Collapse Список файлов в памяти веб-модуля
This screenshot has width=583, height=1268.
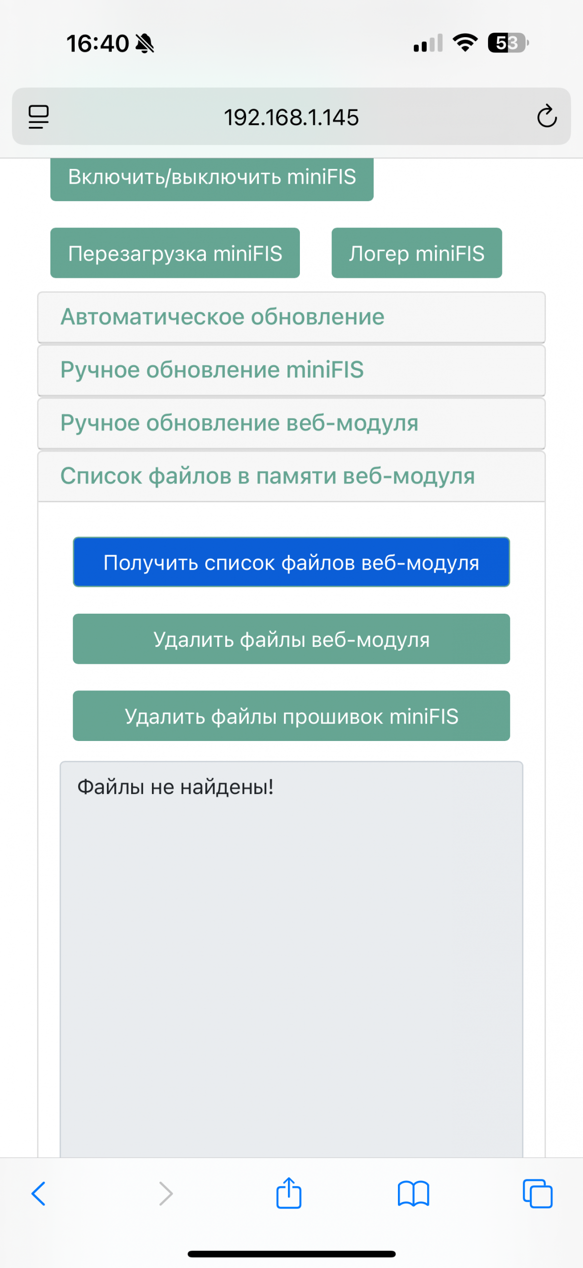[291, 476]
